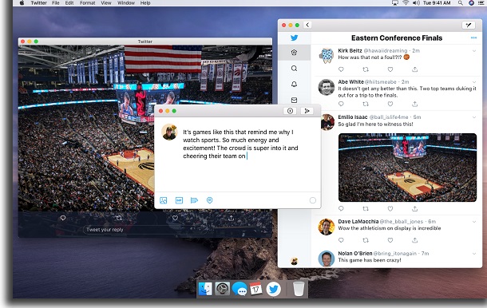This screenshot has height=308, width=487.
Task: Open Messages envelope in sidebar
Action: pyautogui.click(x=294, y=100)
